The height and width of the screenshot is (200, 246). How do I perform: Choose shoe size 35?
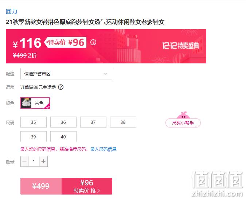click(x=34, y=122)
